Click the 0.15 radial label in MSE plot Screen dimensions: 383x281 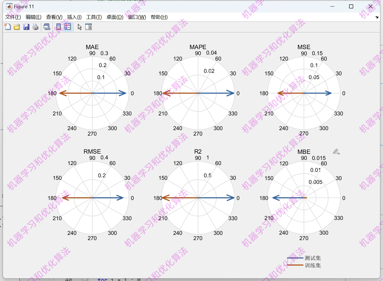(317, 53)
